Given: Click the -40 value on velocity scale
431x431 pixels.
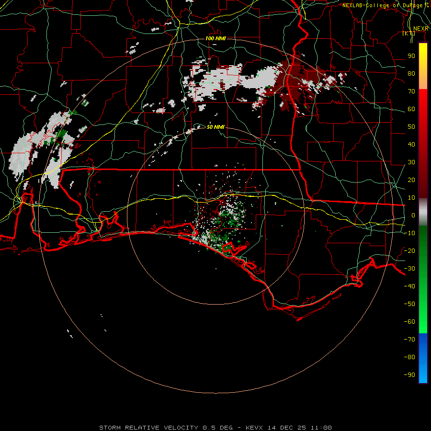Looking at the screenshot, I should (x=409, y=286).
